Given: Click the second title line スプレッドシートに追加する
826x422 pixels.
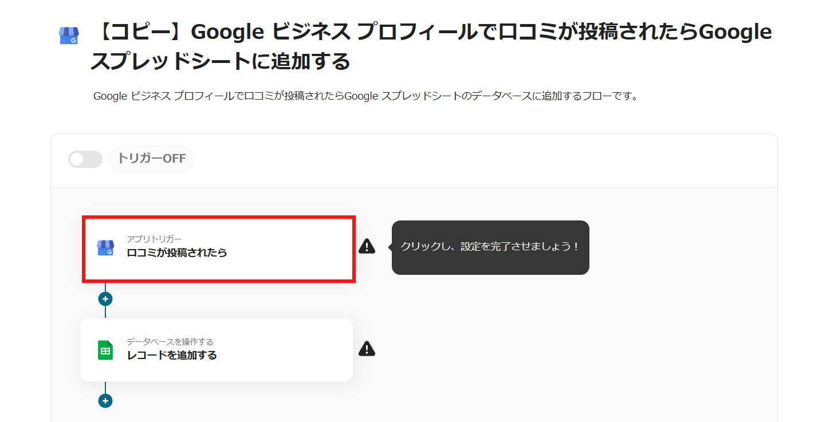Looking at the screenshot, I should click(220, 61).
